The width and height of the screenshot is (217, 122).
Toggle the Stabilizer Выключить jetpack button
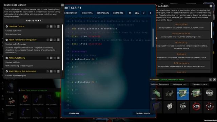point(160,84)
